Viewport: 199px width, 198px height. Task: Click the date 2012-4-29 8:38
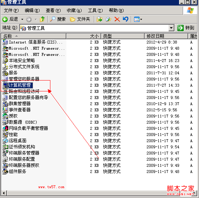tap(162, 42)
